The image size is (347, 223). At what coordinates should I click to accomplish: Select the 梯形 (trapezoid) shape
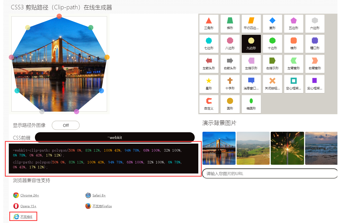tap(230, 23)
